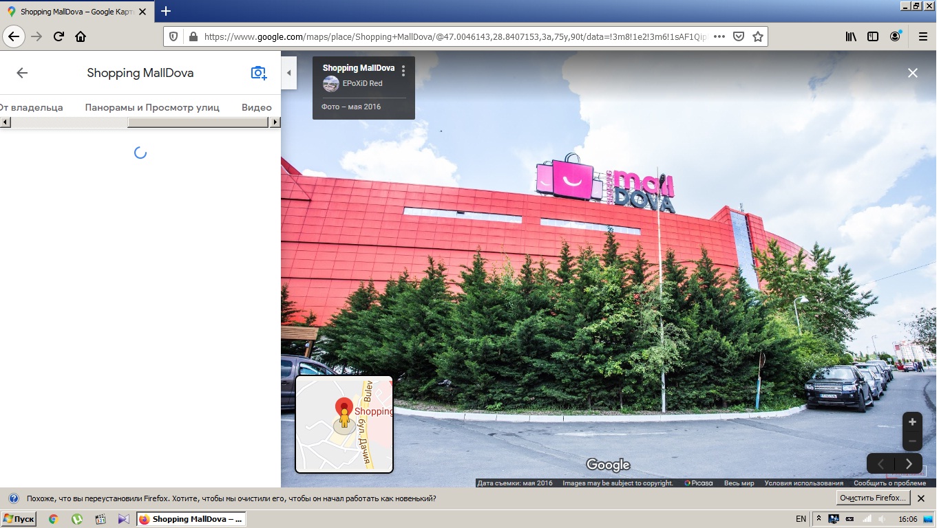Zoom in with the plus button
This screenshot has width=939, height=528.
click(912, 422)
